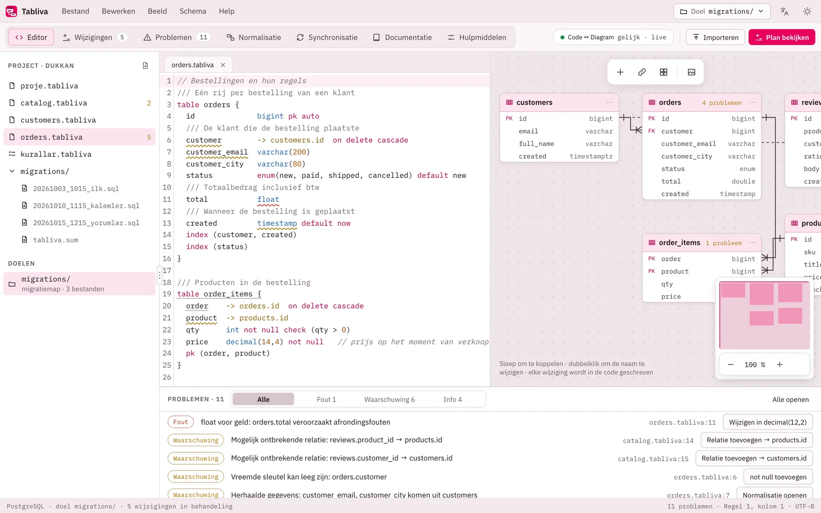Filter problems by Info 4
Screen dimensions: 821x513
pyautogui.click(x=452, y=399)
